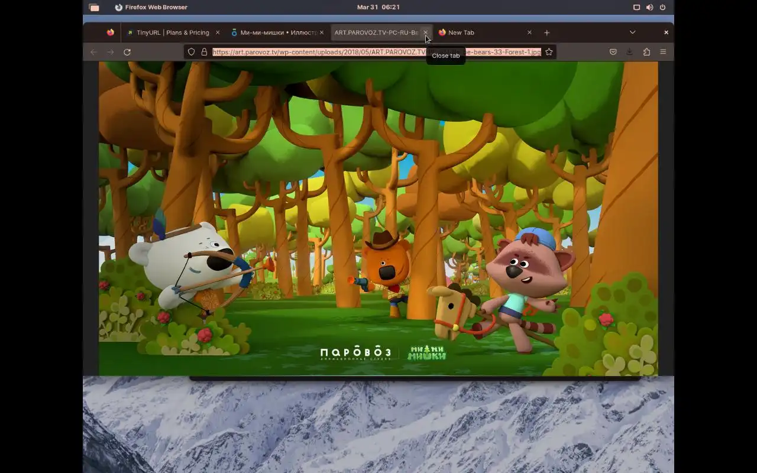Expand the List all tabs dropdown
757x473 pixels.
coord(632,33)
